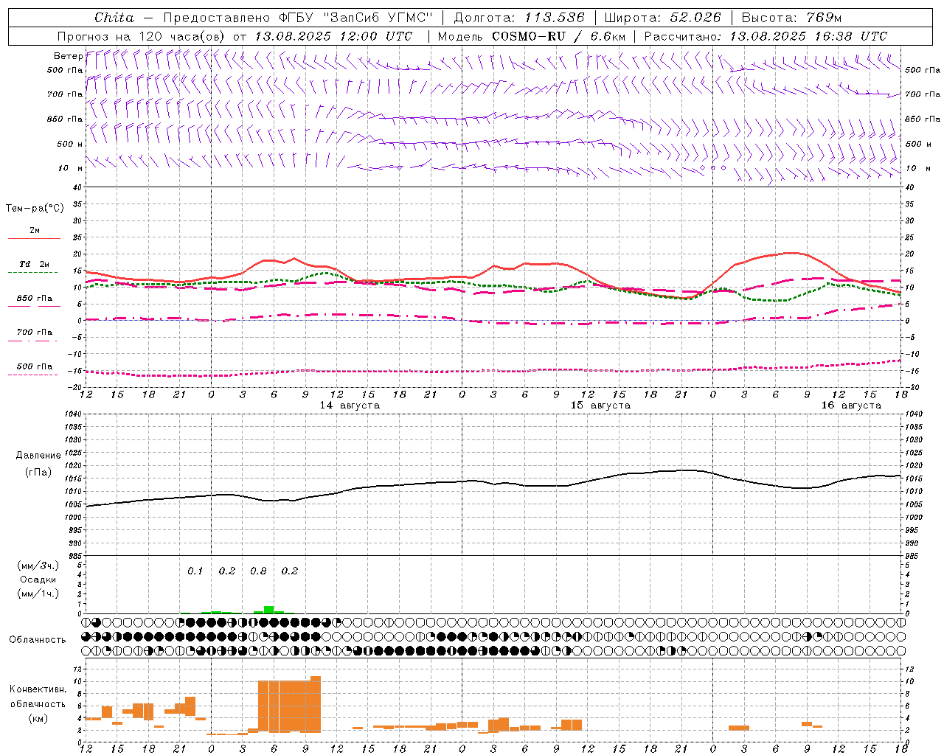Click the 16 августа date label
Image resolution: width=944 pixels, height=755 pixels.
pyautogui.click(x=851, y=406)
